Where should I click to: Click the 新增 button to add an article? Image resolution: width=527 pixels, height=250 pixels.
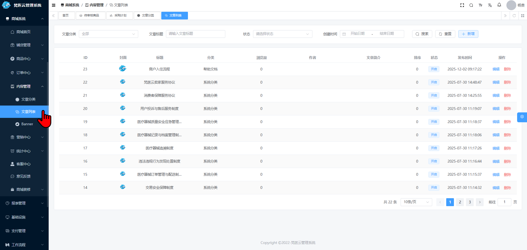(x=468, y=34)
